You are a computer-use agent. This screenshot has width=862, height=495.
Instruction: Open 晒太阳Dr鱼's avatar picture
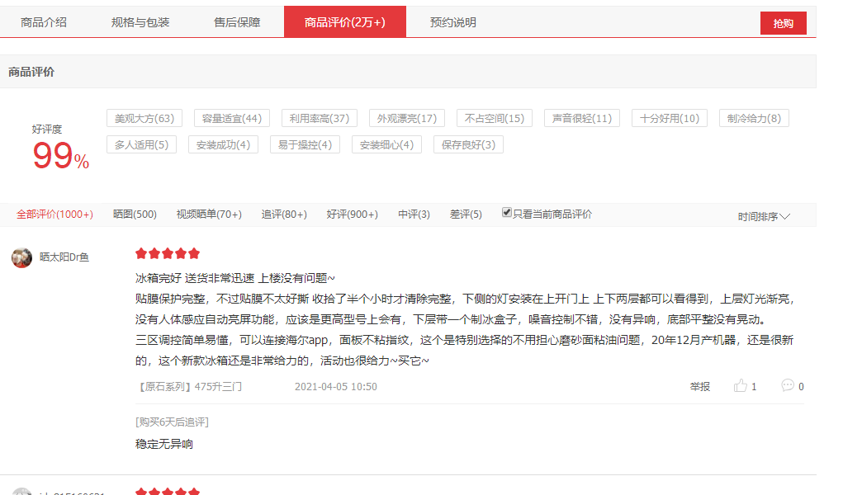click(x=22, y=257)
